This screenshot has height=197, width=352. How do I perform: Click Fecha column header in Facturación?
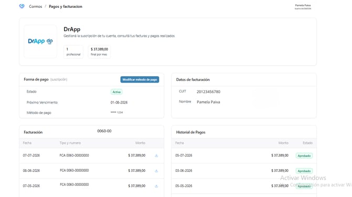pos(27,143)
